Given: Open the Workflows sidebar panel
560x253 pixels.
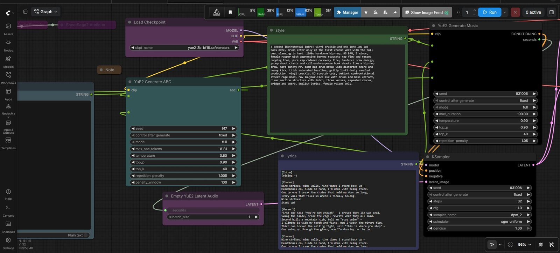Looking at the screenshot, I should coord(8,78).
